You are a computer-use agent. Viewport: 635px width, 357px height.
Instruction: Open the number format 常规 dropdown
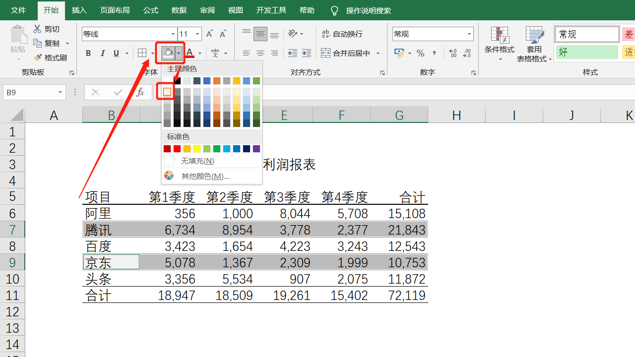469,34
